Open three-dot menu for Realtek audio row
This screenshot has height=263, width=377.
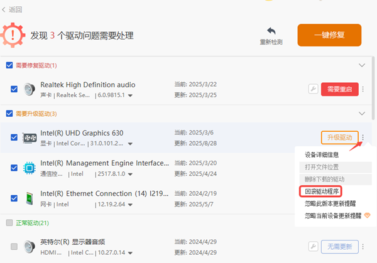[363, 90]
